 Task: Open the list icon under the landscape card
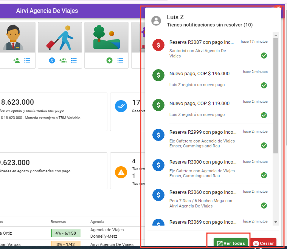pyautogui.click(x=120, y=60)
